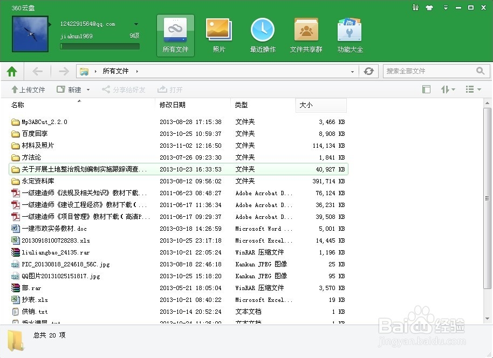Open the skin shirt icon

coord(429,8)
